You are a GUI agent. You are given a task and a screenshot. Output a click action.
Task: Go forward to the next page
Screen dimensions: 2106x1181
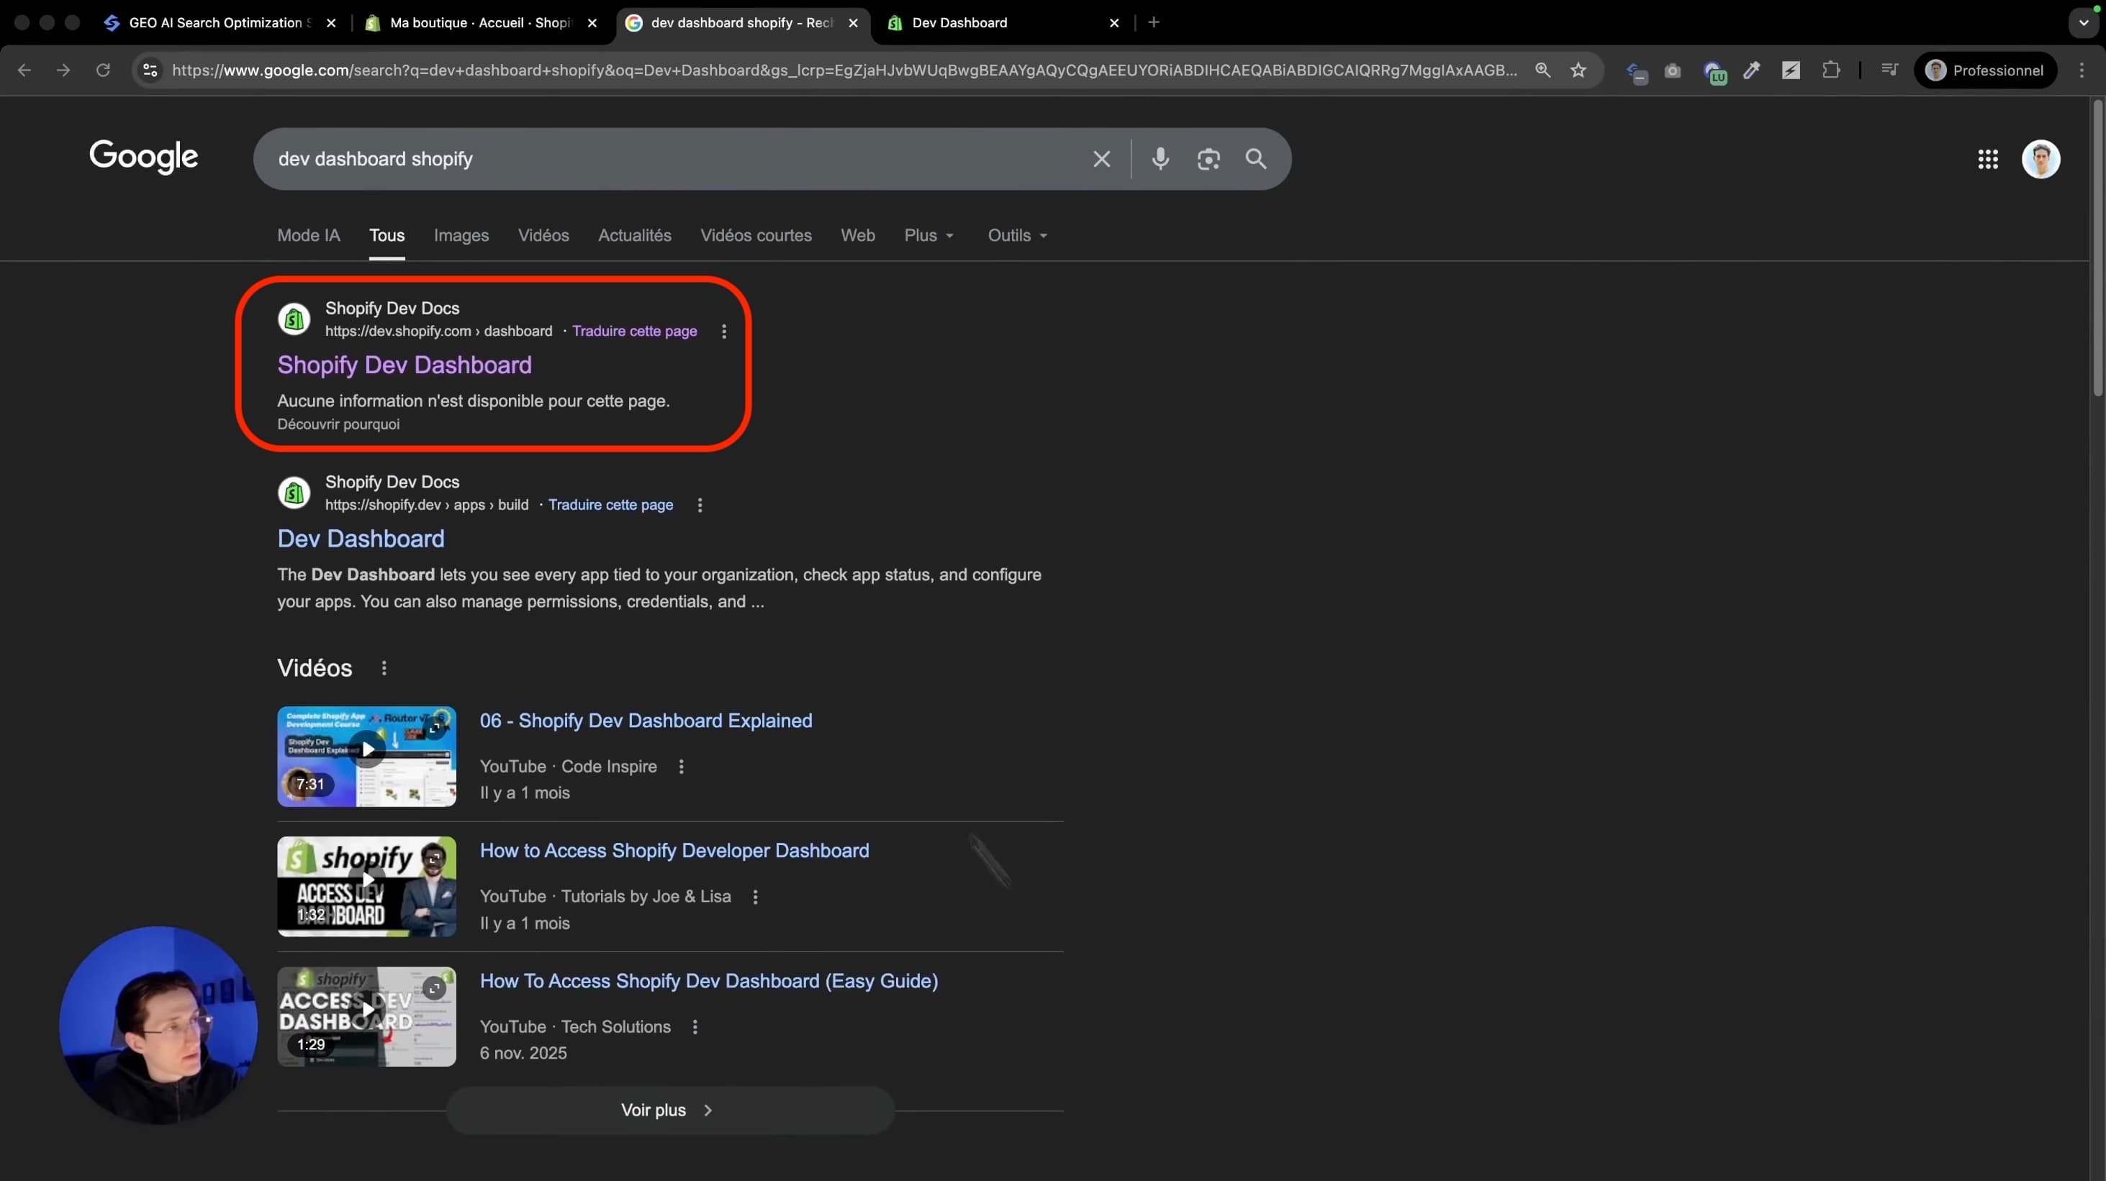(63, 70)
